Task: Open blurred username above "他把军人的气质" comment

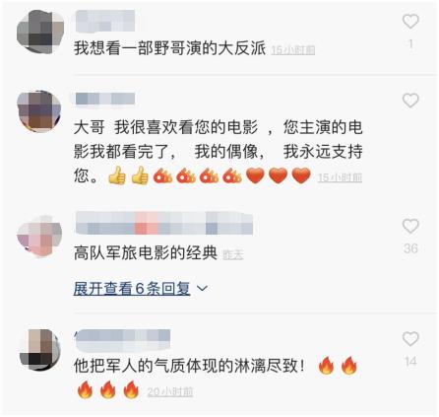Action: (122, 339)
